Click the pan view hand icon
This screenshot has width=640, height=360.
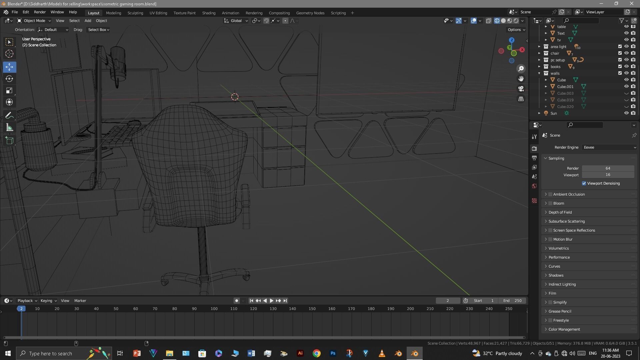[x=521, y=79]
